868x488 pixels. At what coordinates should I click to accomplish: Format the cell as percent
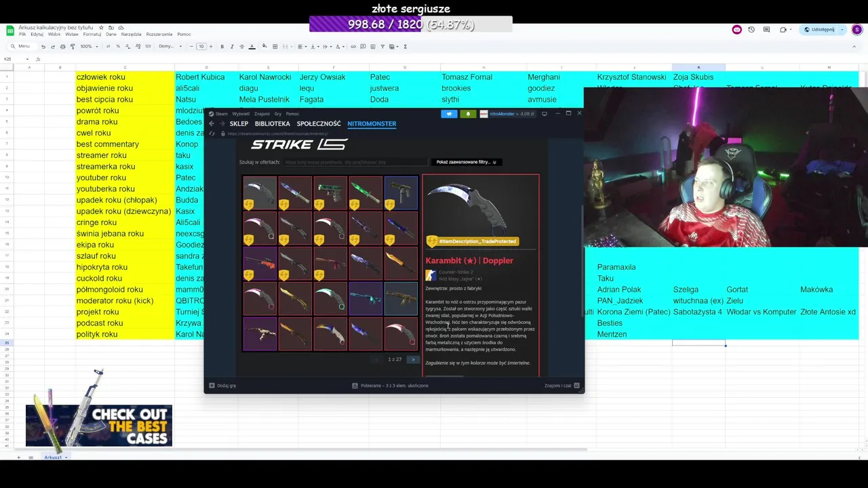[x=118, y=46]
